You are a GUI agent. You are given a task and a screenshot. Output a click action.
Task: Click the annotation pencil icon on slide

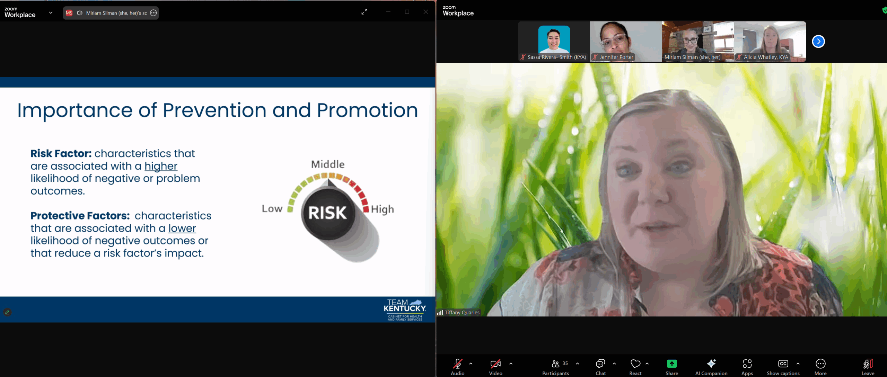pos(7,312)
